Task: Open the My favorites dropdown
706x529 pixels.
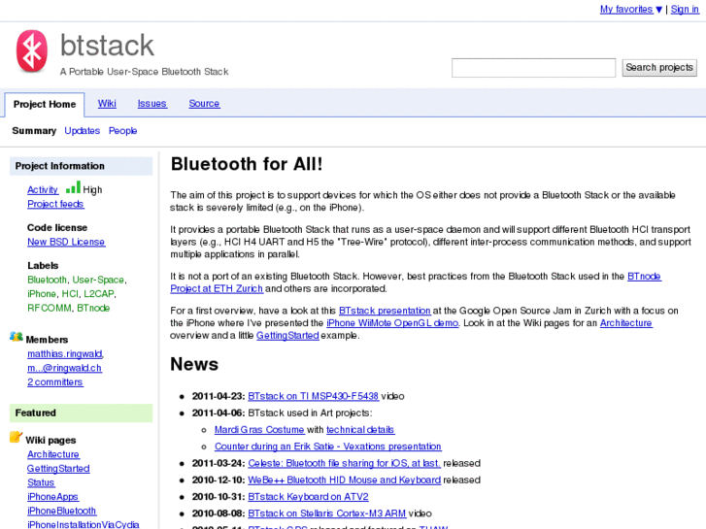Action: 631,9
